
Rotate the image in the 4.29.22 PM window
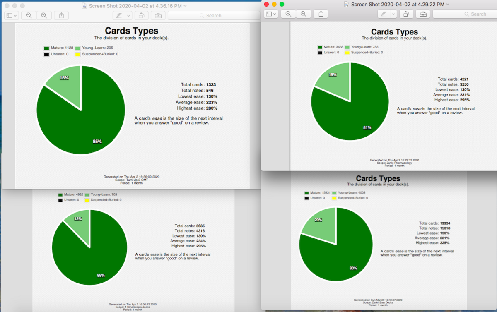click(406, 14)
